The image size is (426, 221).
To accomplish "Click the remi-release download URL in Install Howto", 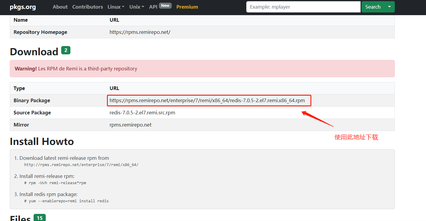I will coord(81,165).
